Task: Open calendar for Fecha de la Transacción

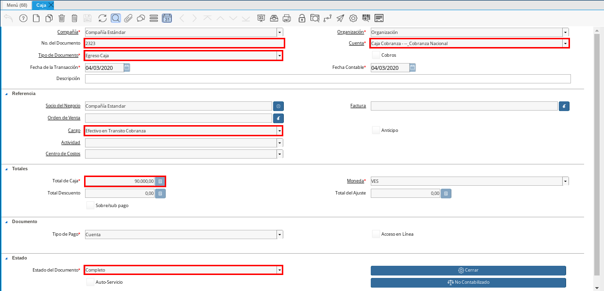Action: tap(127, 67)
